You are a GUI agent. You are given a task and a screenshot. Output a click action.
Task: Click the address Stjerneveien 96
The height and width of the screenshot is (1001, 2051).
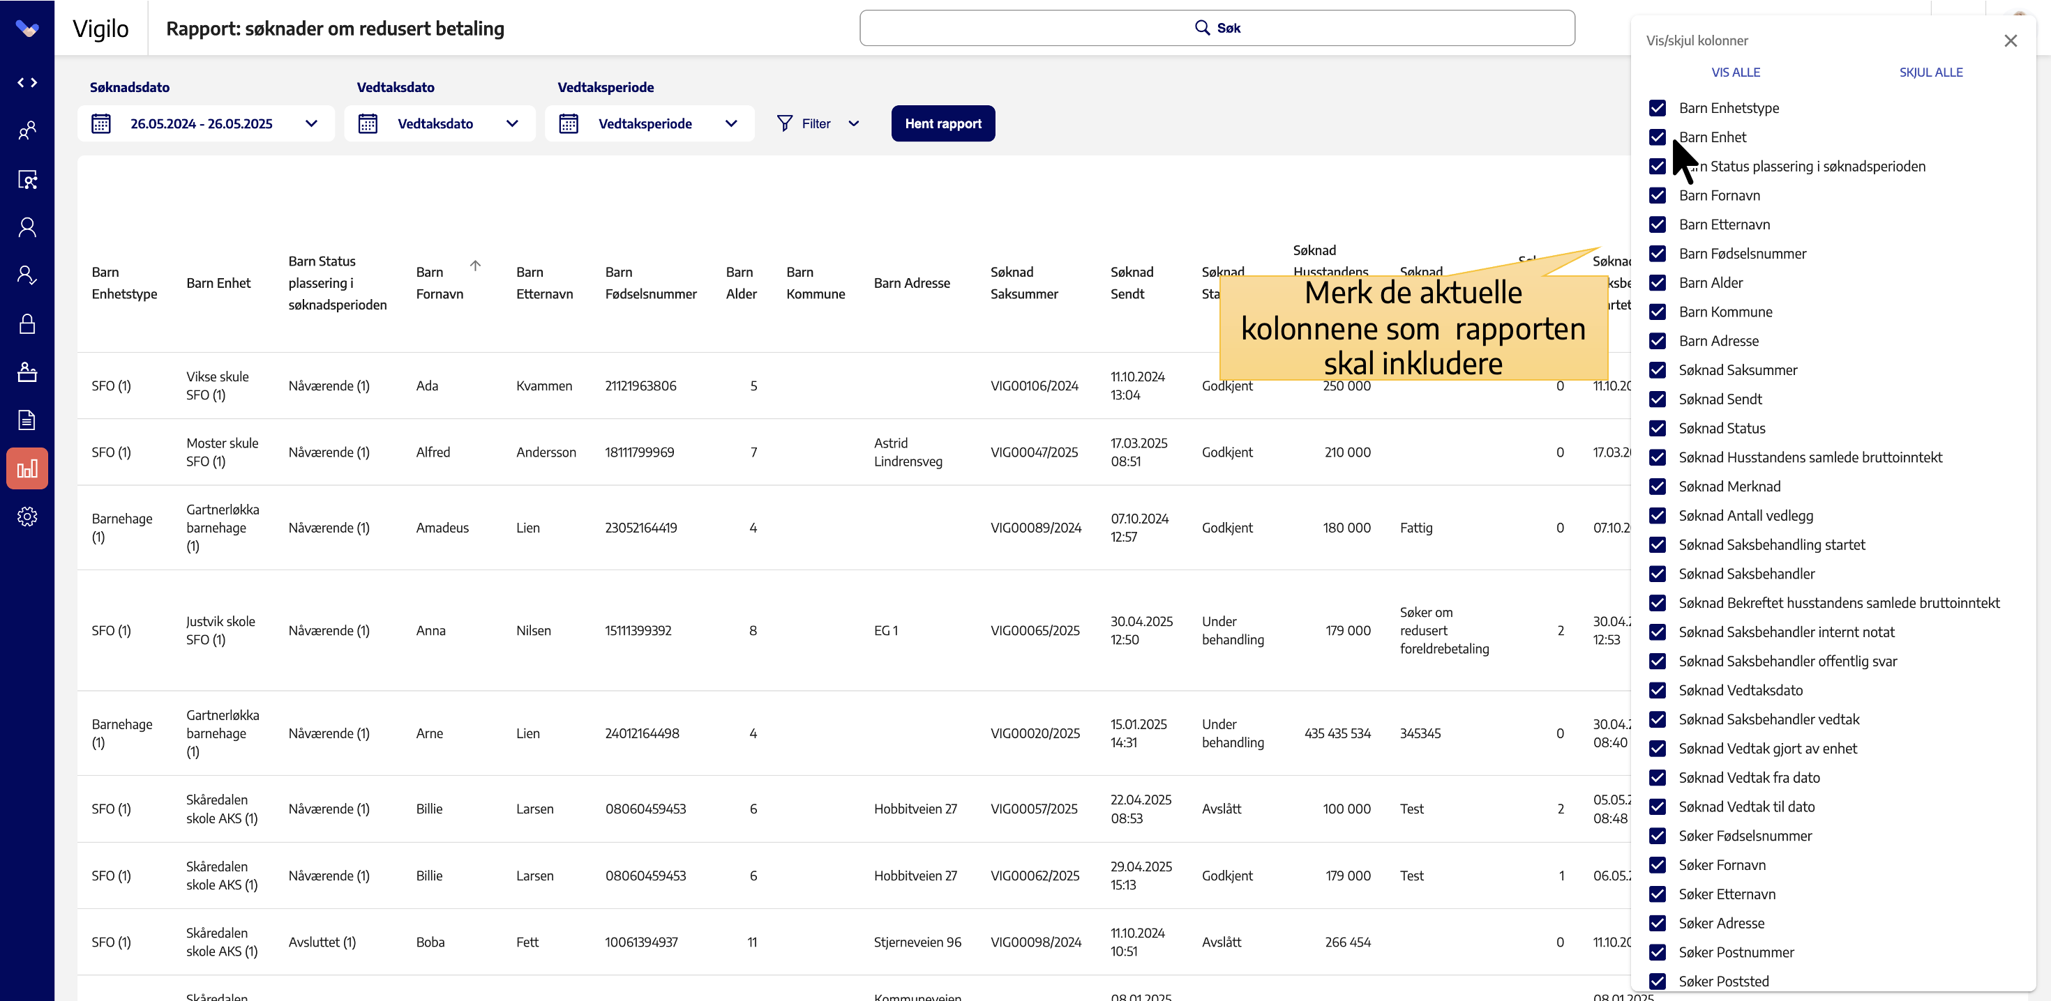(x=917, y=942)
